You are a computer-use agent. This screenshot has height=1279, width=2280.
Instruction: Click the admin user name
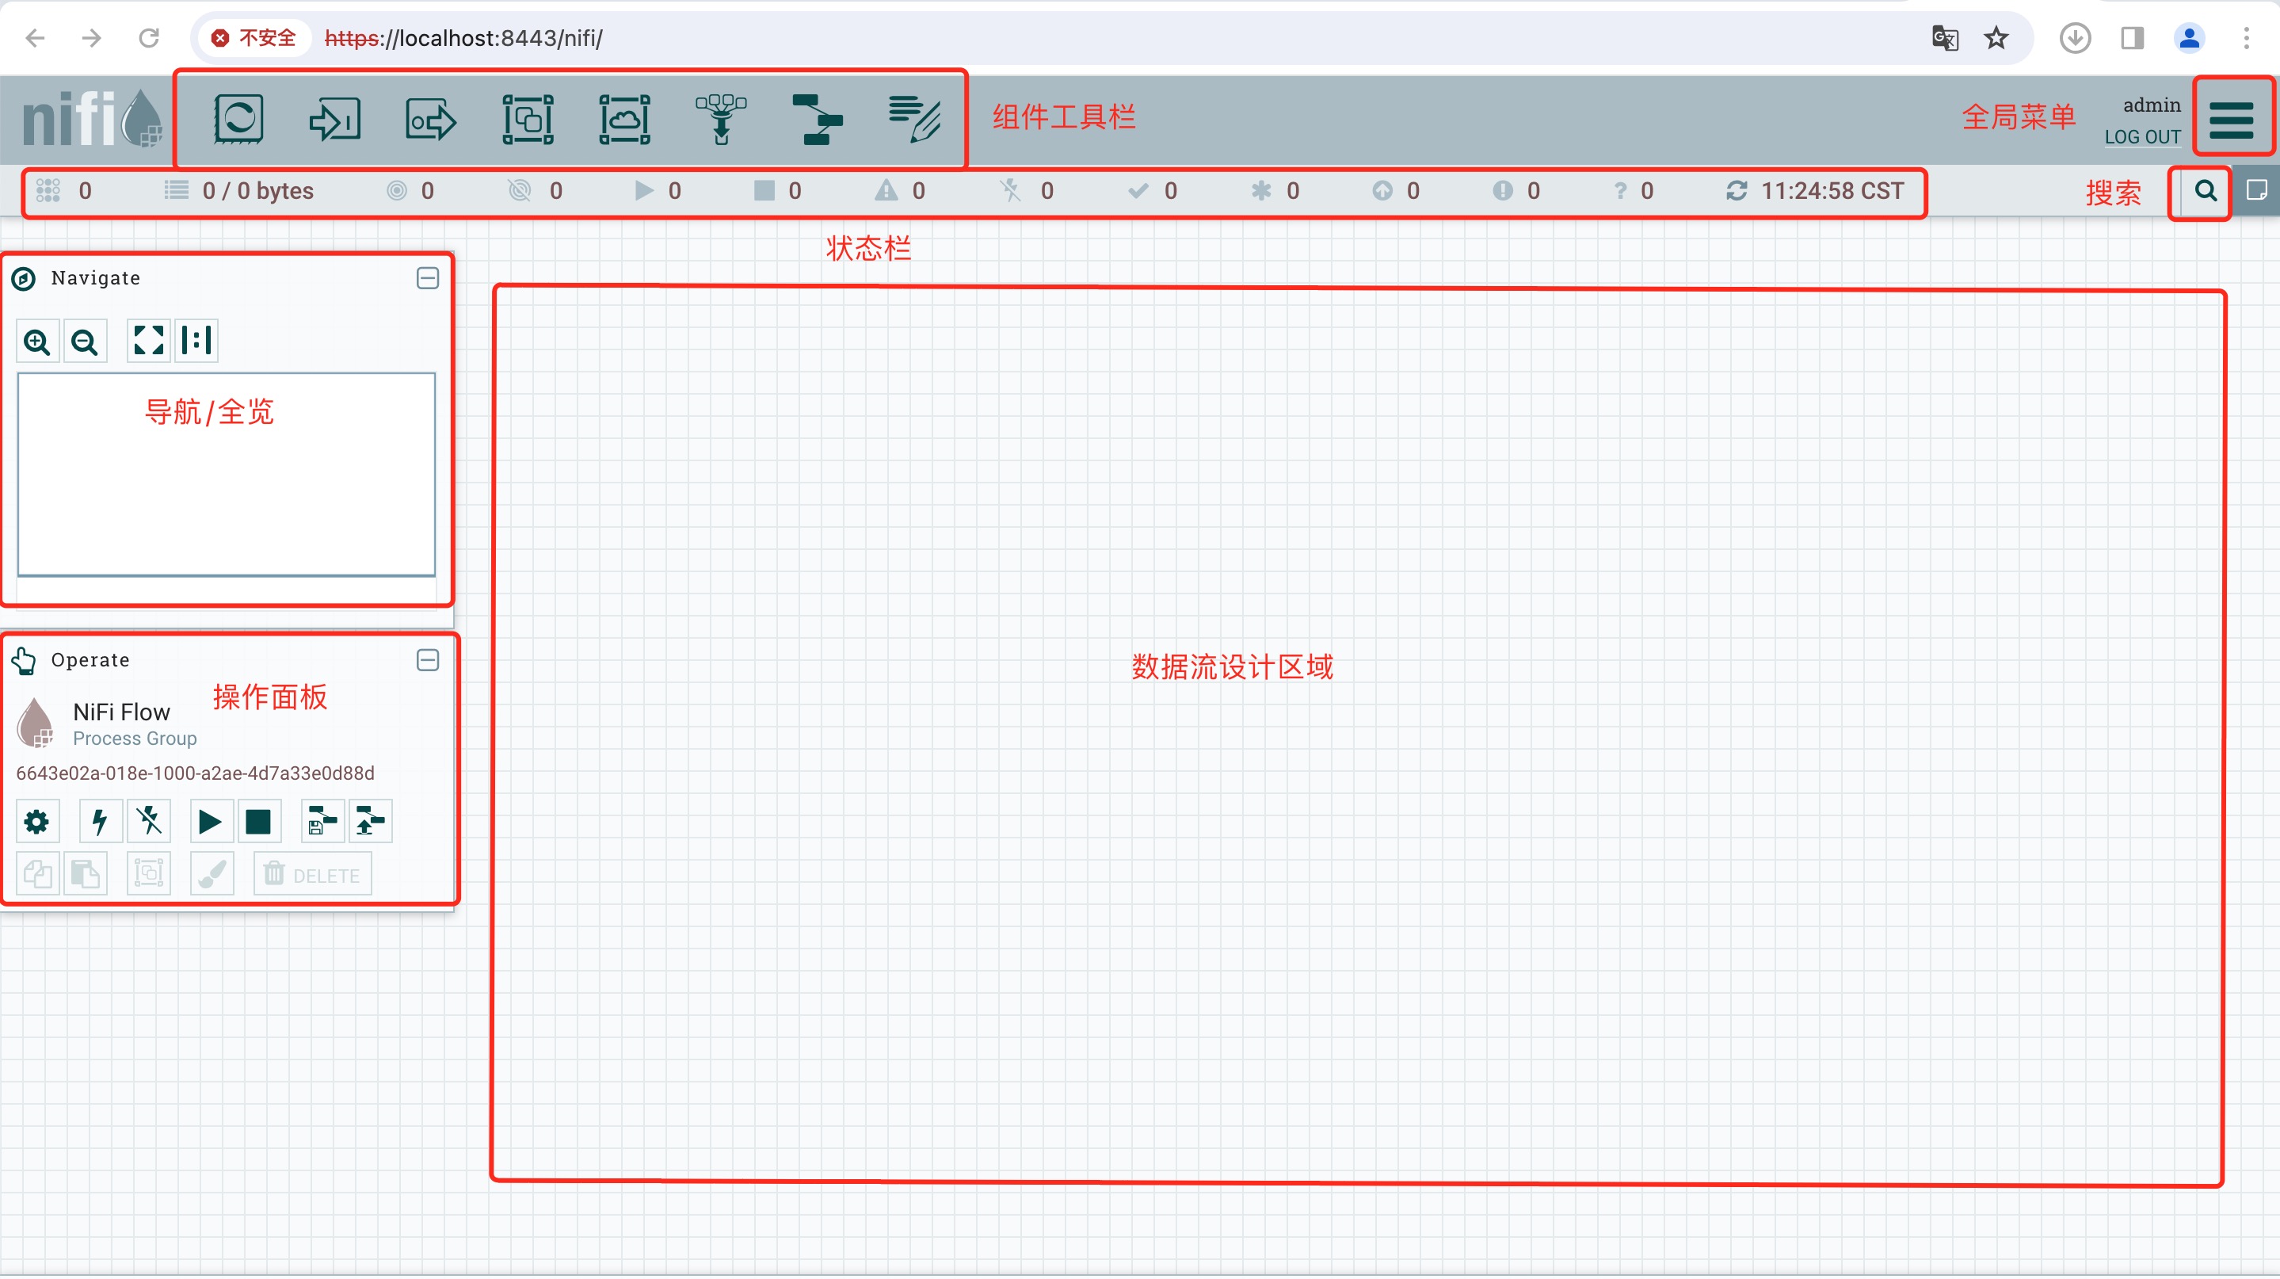[2152, 105]
